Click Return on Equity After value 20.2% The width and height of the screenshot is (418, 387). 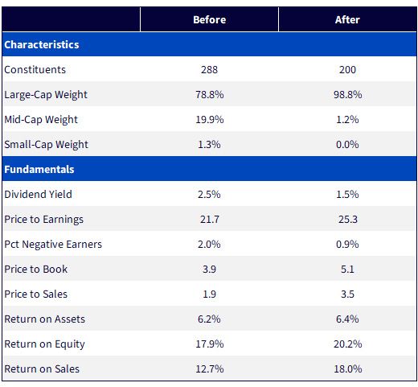click(347, 344)
